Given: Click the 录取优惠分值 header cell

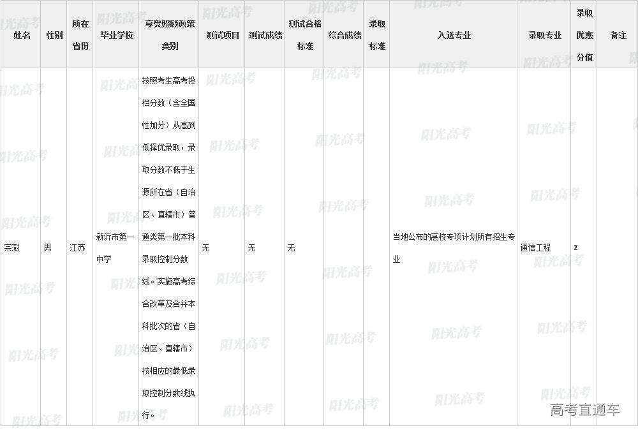Looking at the screenshot, I should [584, 35].
